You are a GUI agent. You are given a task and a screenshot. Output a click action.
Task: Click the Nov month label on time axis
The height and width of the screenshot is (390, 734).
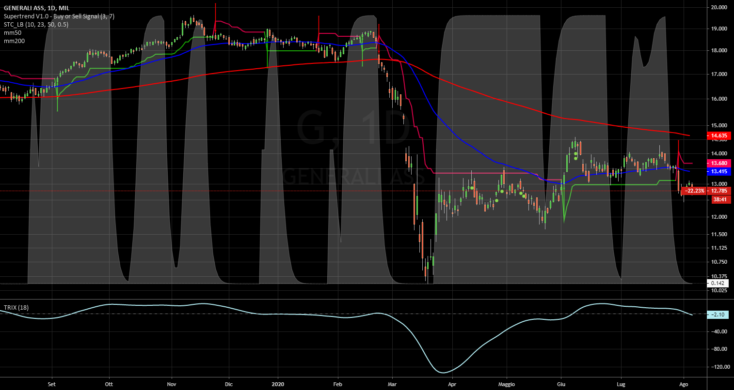[171, 384]
